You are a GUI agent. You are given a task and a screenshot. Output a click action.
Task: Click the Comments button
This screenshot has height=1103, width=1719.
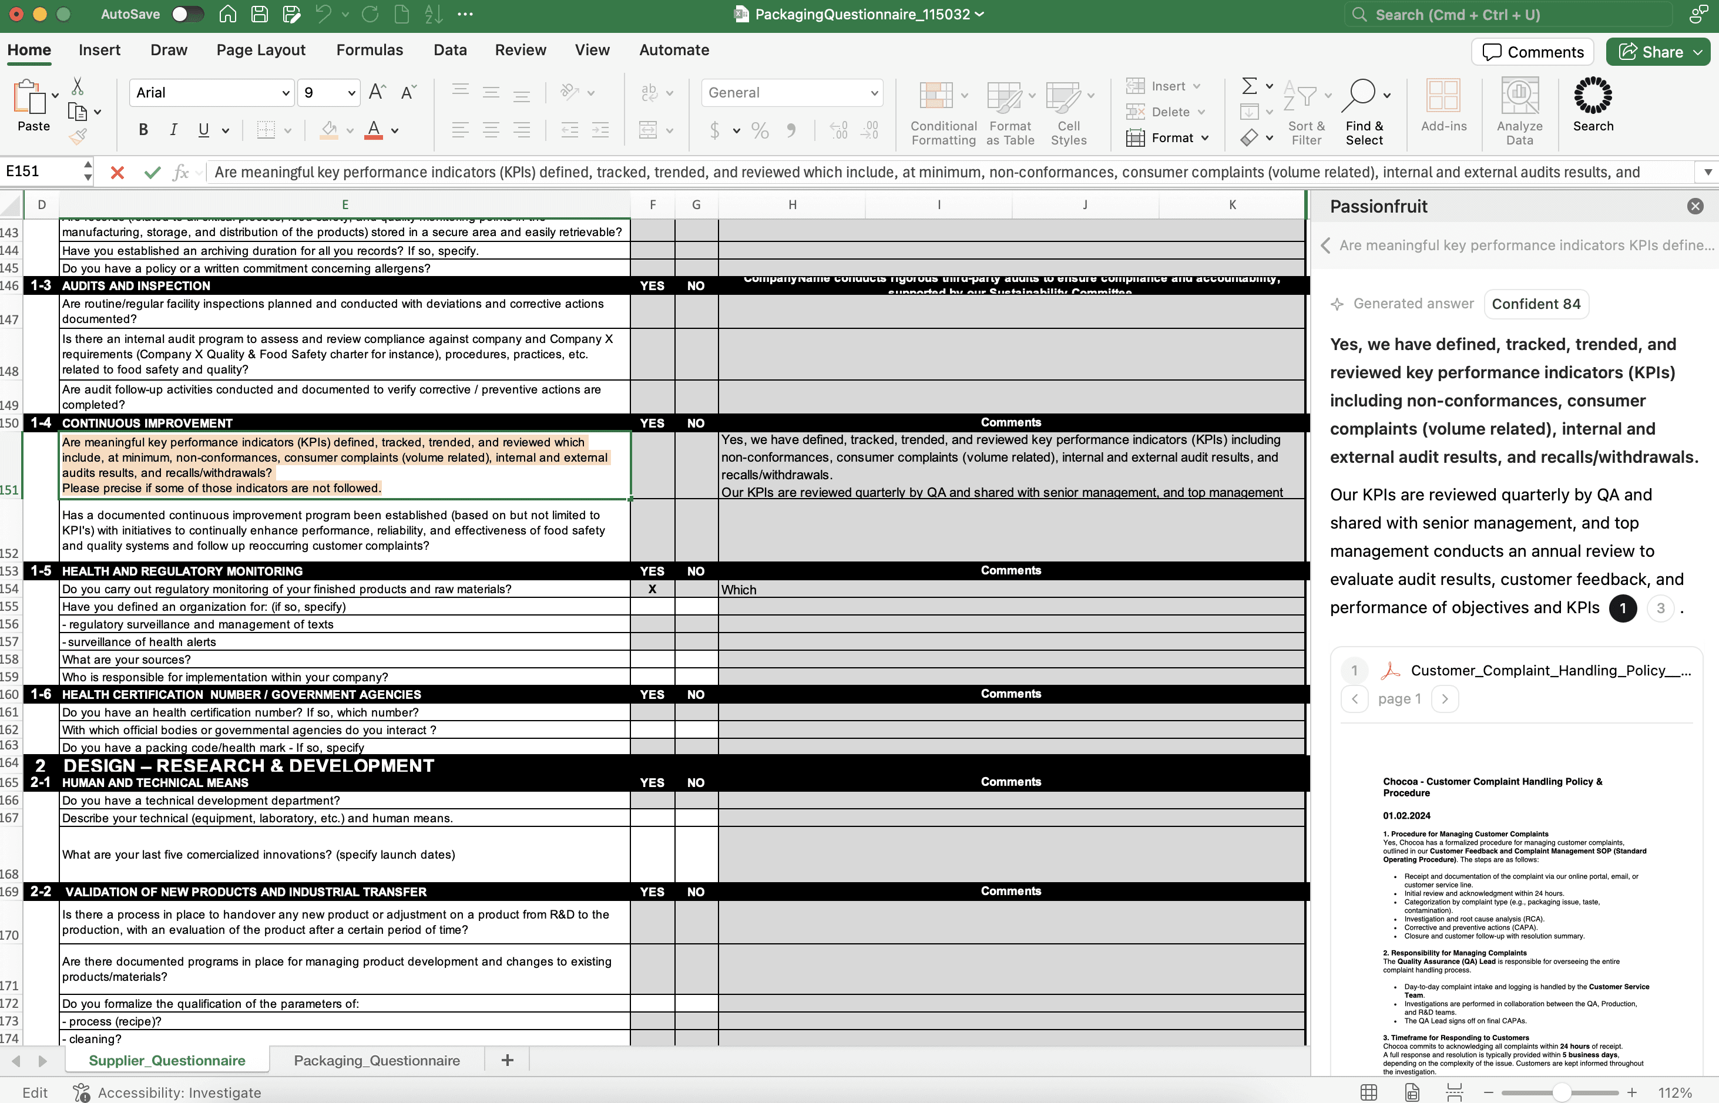pos(1533,52)
